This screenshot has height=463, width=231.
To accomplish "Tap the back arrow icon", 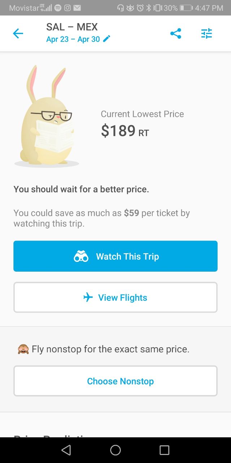I will (x=18, y=34).
